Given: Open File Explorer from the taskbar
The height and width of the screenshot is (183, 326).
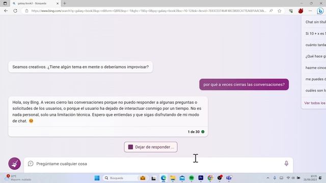Looking at the screenshot, I should tap(173, 178).
